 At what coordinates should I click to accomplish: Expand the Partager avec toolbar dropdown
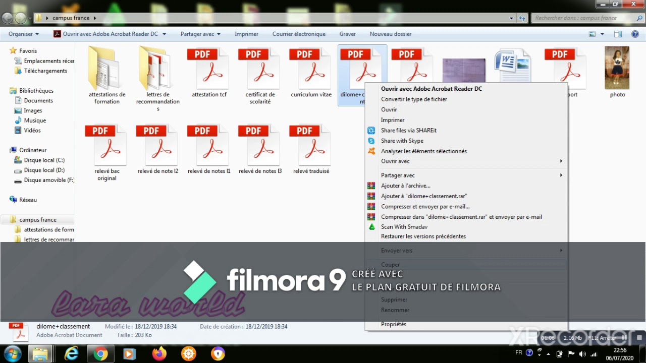tap(200, 34)
